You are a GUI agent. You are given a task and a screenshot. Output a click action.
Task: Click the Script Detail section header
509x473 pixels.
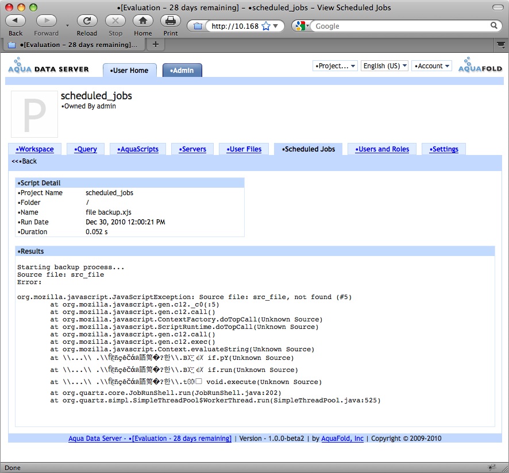(129, 183)
